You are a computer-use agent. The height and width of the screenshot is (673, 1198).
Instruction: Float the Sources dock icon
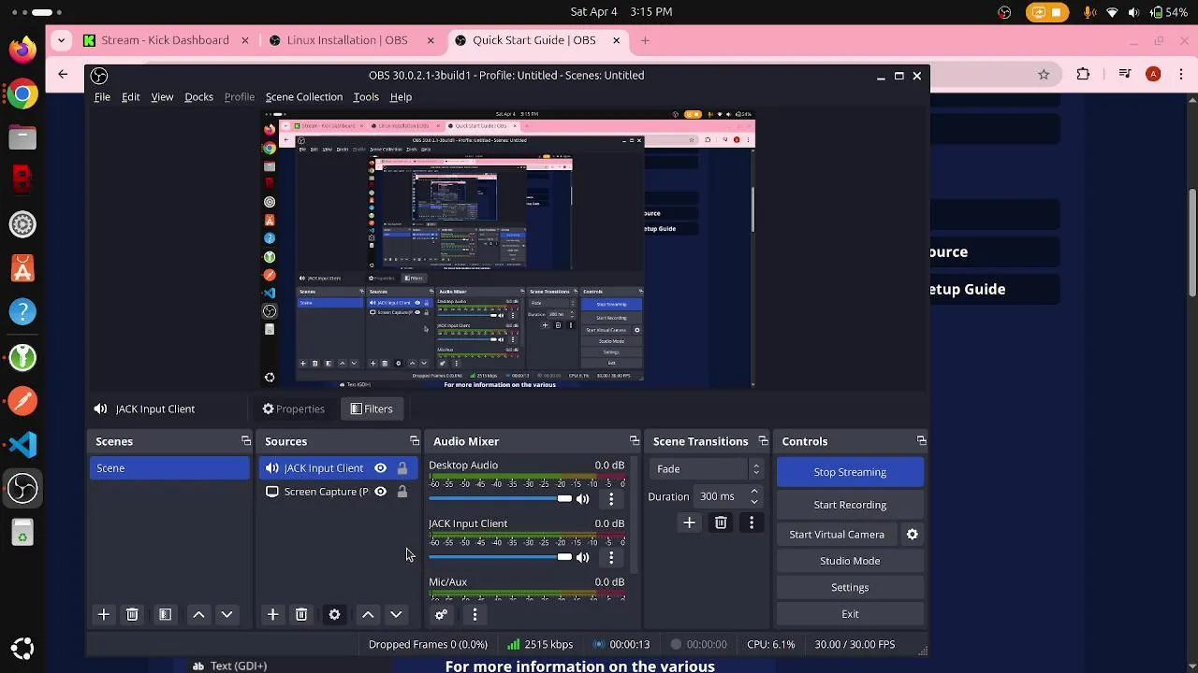point(415,441)
